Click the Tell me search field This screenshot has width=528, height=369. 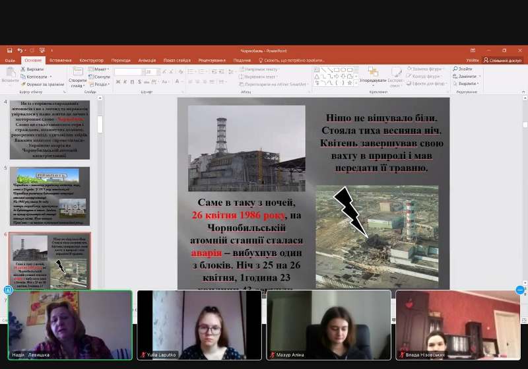click(294, 60)
